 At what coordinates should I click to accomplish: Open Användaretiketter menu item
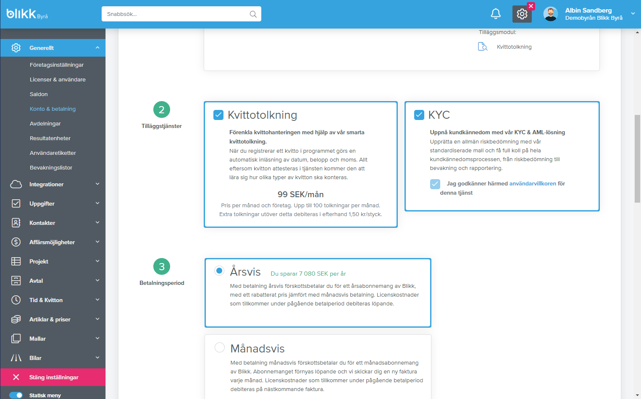pyautogui.click(x=53, y=153)
